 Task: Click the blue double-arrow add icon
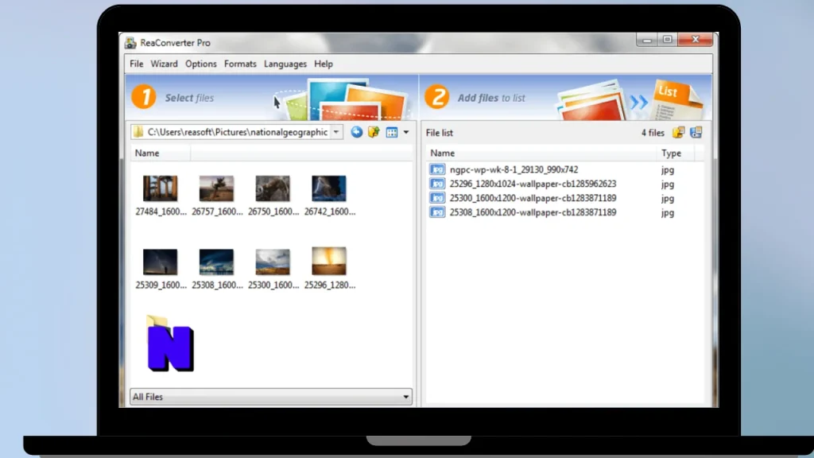click(x=638, y=102)
